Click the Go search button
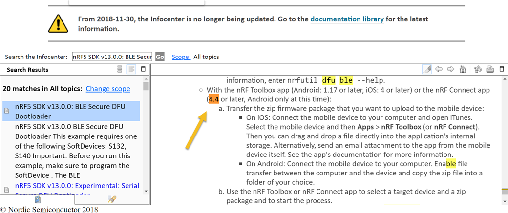 pyautogui.click(x=160, y=57)
